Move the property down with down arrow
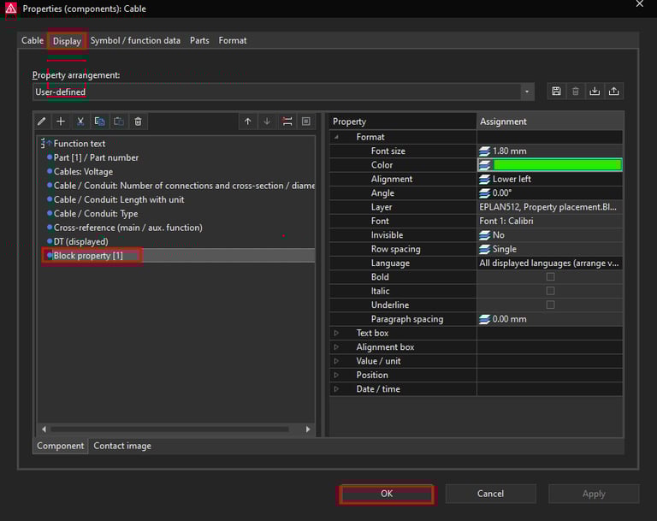The height and width of the screenshot is (521, 657). pos(267,121)
